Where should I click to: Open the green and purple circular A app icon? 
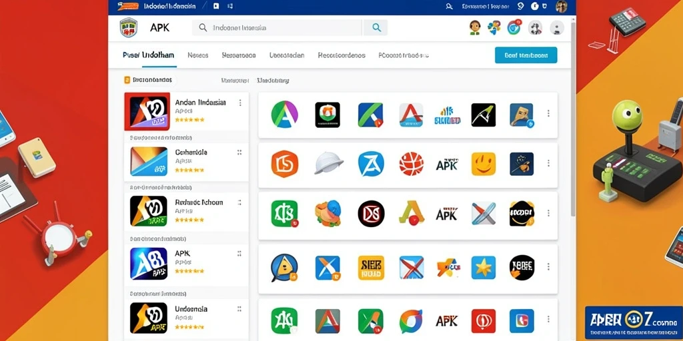[284, 115]
